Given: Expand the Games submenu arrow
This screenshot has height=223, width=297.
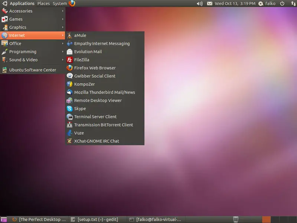Looking at the screenshot, I should coord(63,19).
